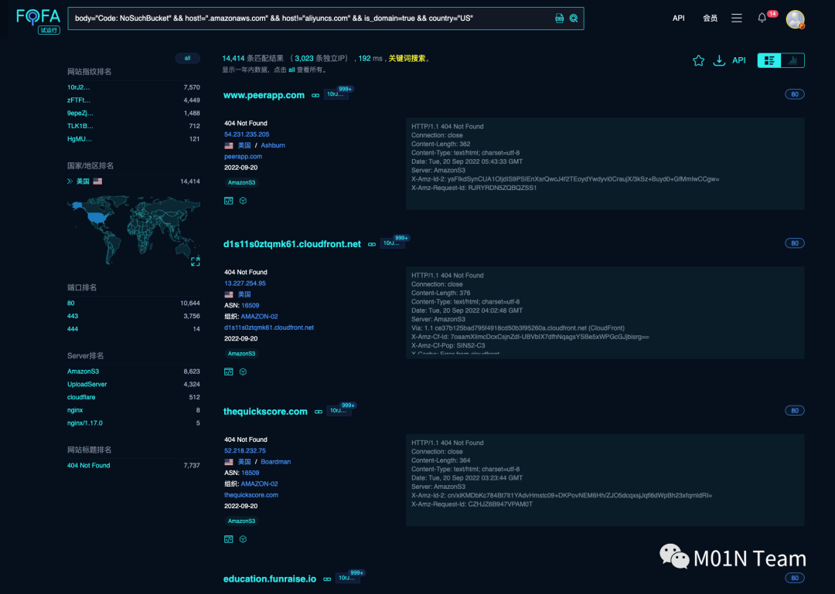835x594 pixels.
Task: Filter by fingerprint HgMU...
Action: coord(80,139)
